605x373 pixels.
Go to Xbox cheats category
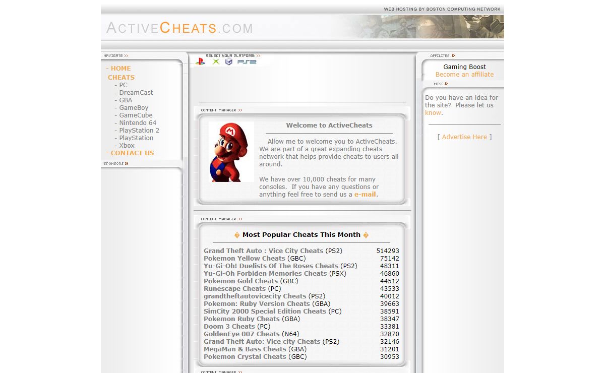(x=127, y=145)
